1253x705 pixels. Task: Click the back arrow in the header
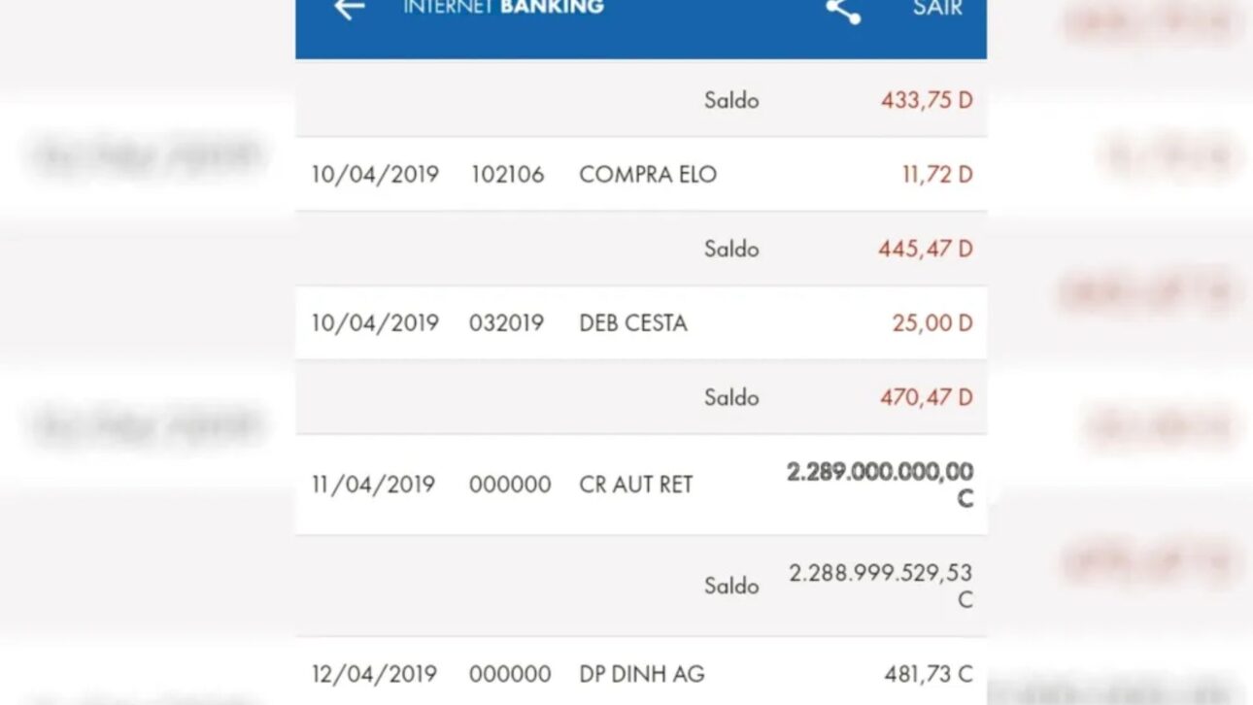coord(347,10)
